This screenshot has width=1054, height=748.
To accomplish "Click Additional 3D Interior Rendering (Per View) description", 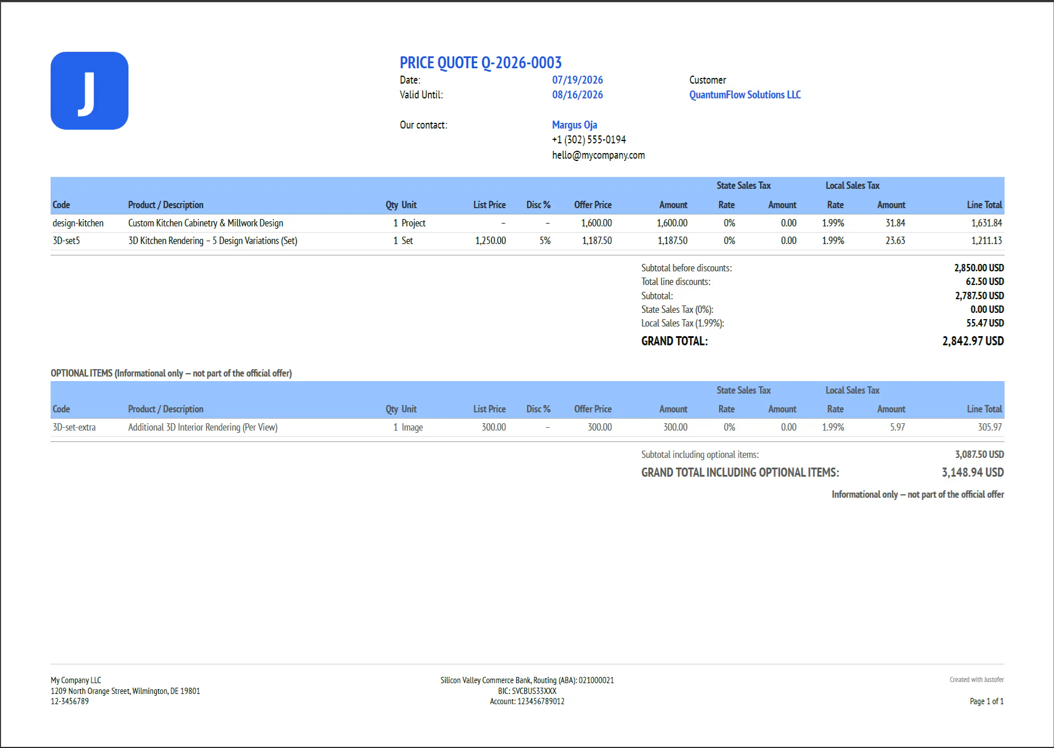I will pos(202,427).
